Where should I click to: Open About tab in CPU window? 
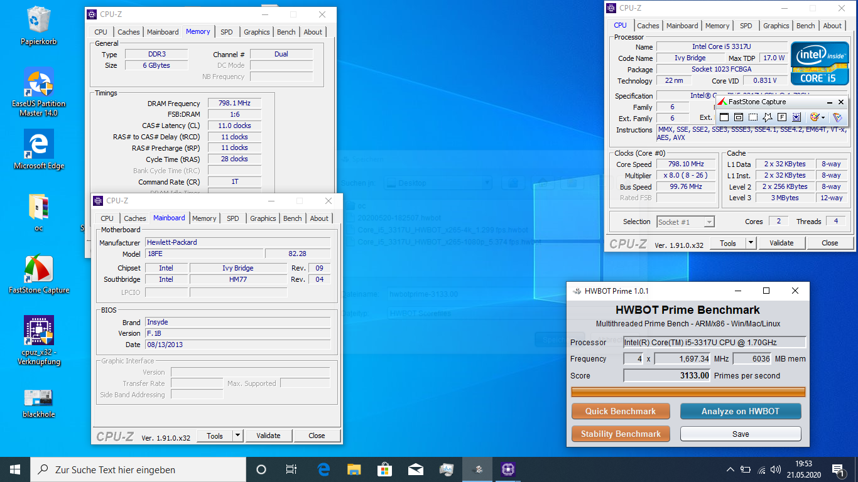[832, 26]
